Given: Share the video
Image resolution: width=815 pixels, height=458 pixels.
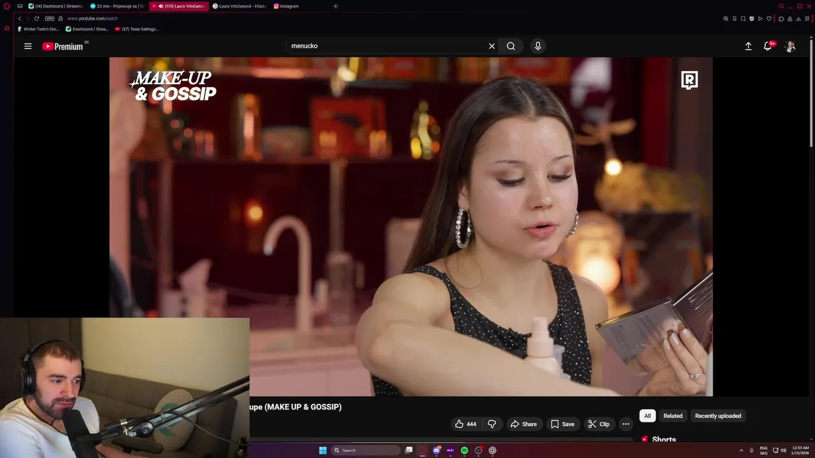Looking at the screenshot, I should click(x=523, y=424).
